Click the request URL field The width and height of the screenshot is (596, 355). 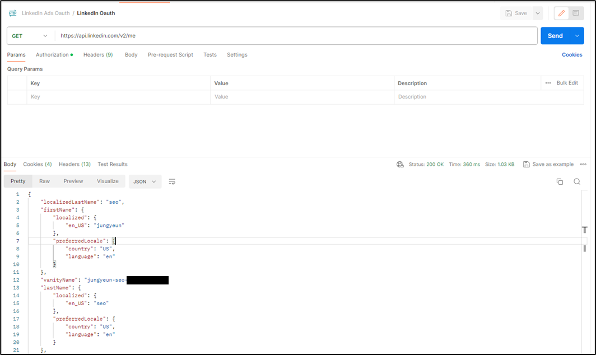296,36
